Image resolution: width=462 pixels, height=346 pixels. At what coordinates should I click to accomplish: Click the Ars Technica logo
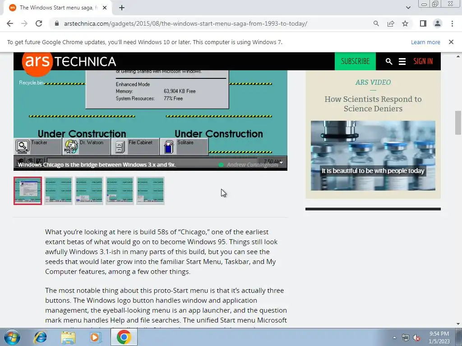[69, 61]
